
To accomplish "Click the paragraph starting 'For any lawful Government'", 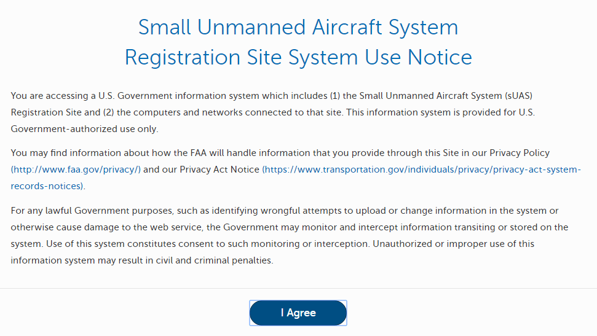I will [x=290, y=235].
